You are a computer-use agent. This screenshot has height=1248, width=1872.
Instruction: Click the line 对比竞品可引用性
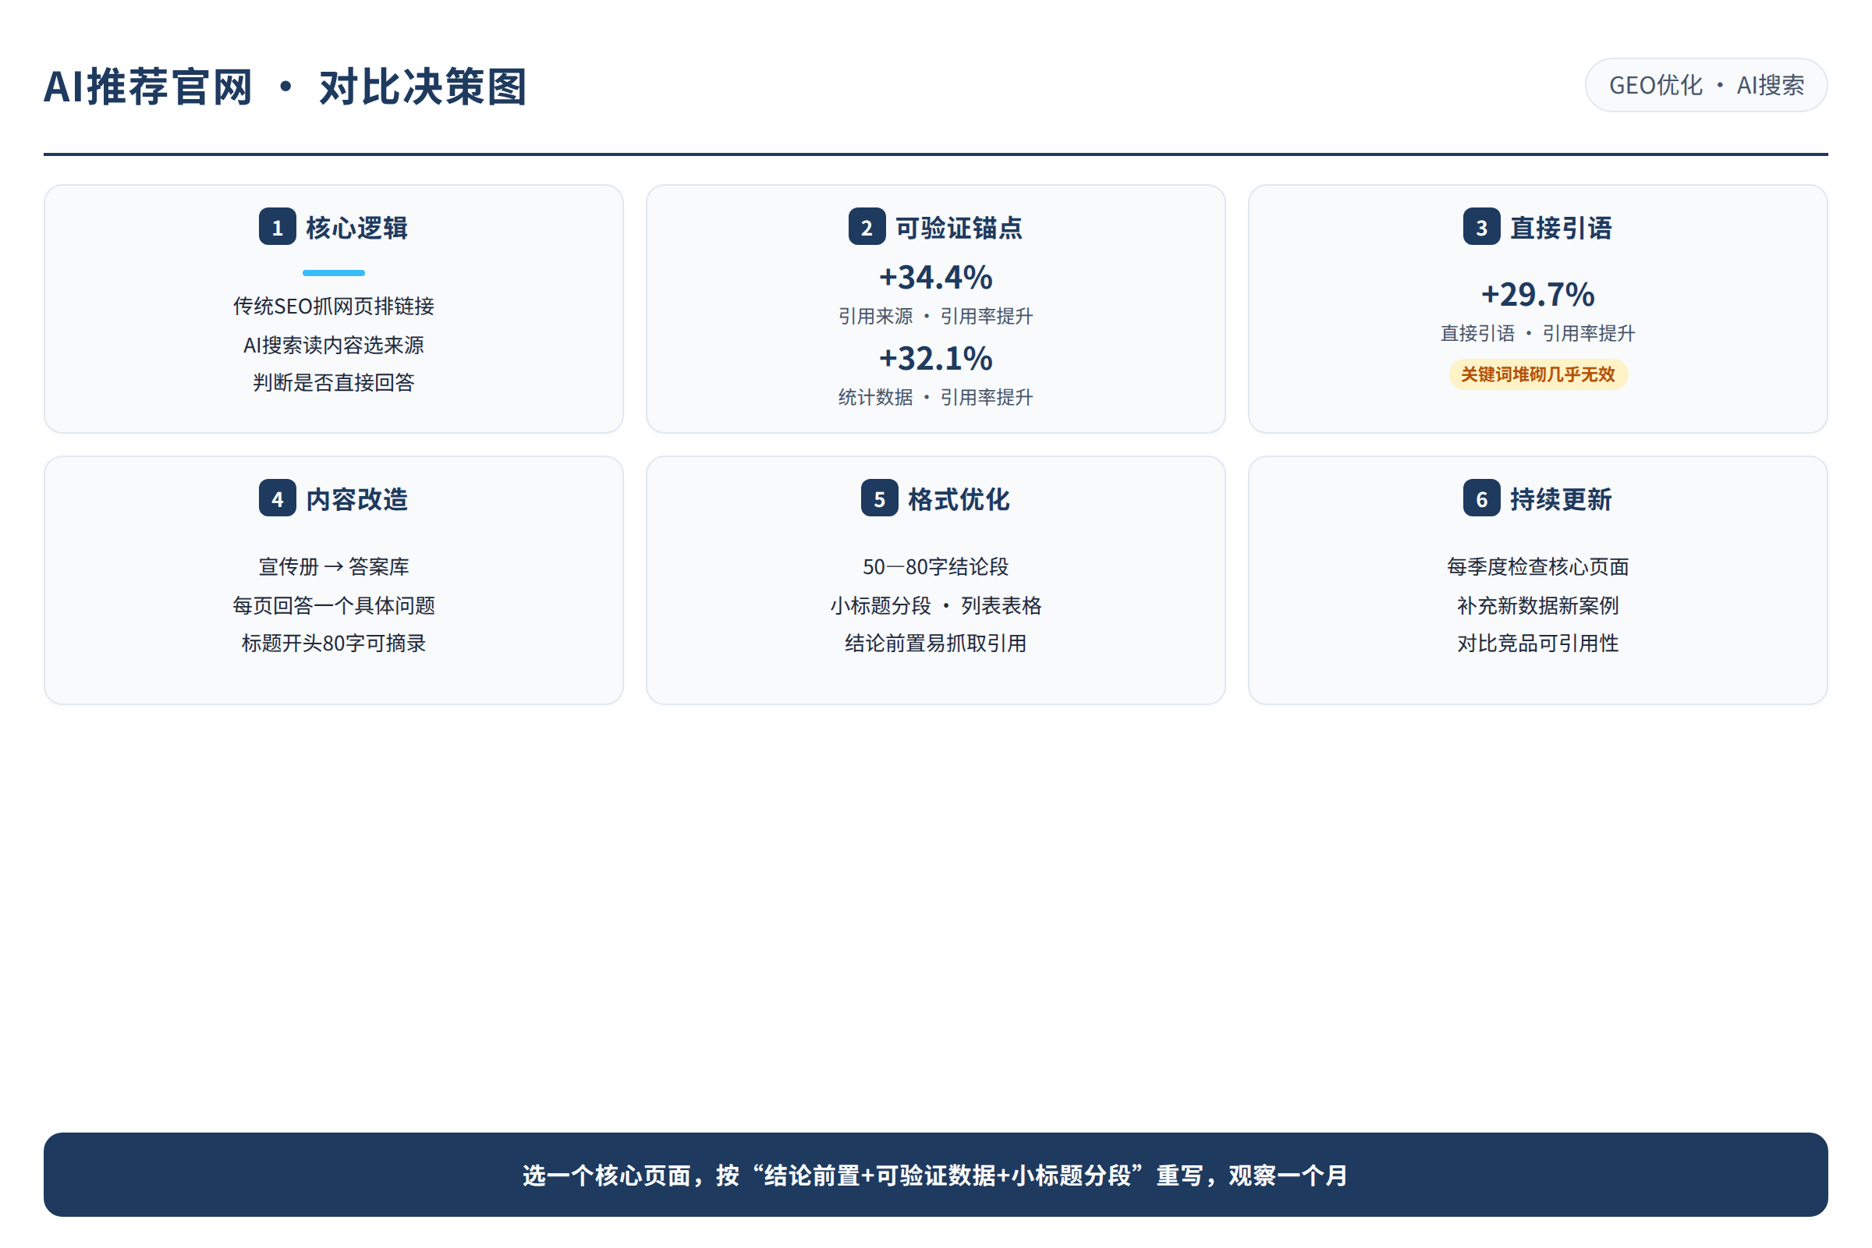tap(1537, 642)
